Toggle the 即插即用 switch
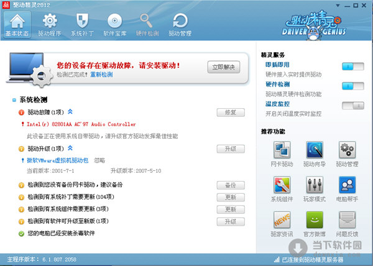Viewport: 373px width, 266px height. point(353,66)
